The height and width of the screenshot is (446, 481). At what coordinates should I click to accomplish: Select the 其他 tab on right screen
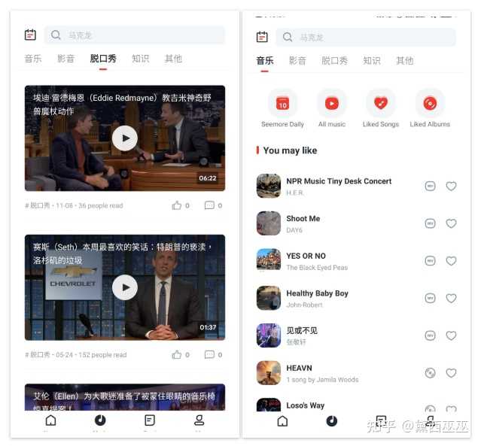pos(405,60)
